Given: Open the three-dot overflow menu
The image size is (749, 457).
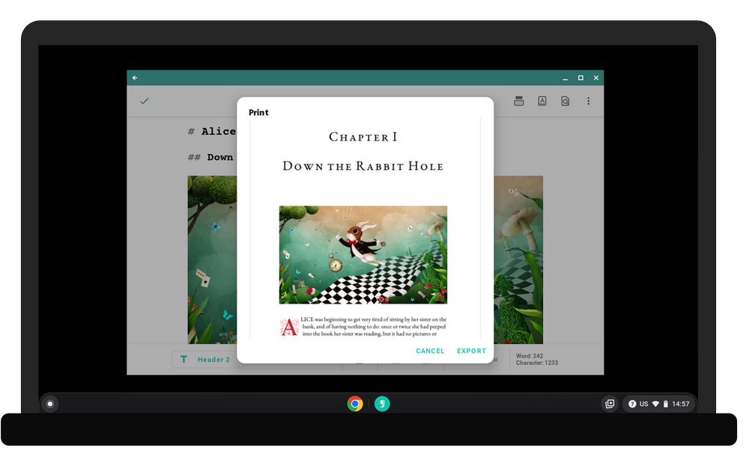Looking at the screenshot, I should (x=589, y=100).
